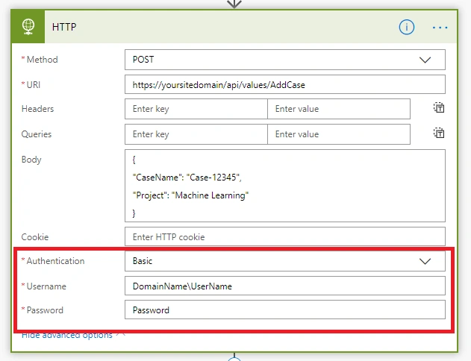Switch Queries to text mode icon
This screenshot has height=361, width=471.
439,133
